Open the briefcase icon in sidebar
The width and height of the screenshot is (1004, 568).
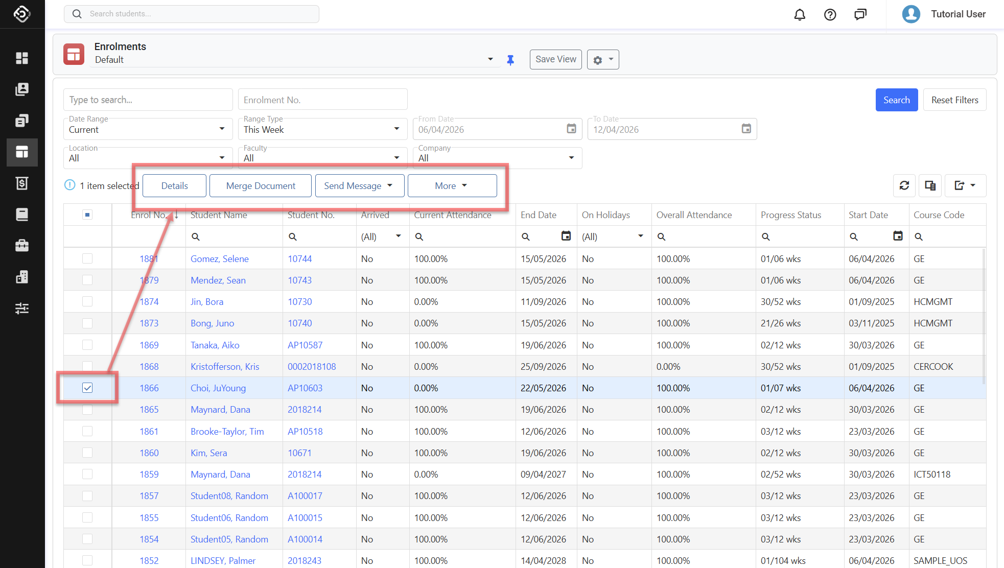tap(22, 246)
